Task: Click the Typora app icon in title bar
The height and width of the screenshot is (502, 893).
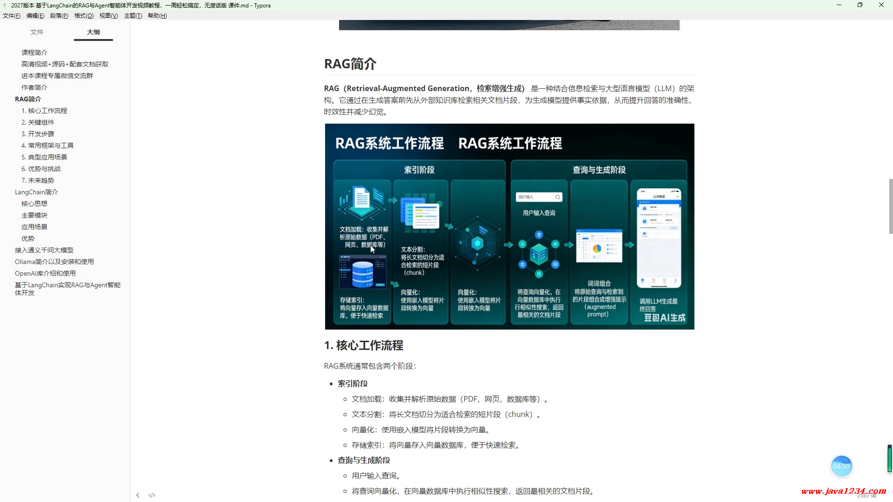Action: pos(5,6)
